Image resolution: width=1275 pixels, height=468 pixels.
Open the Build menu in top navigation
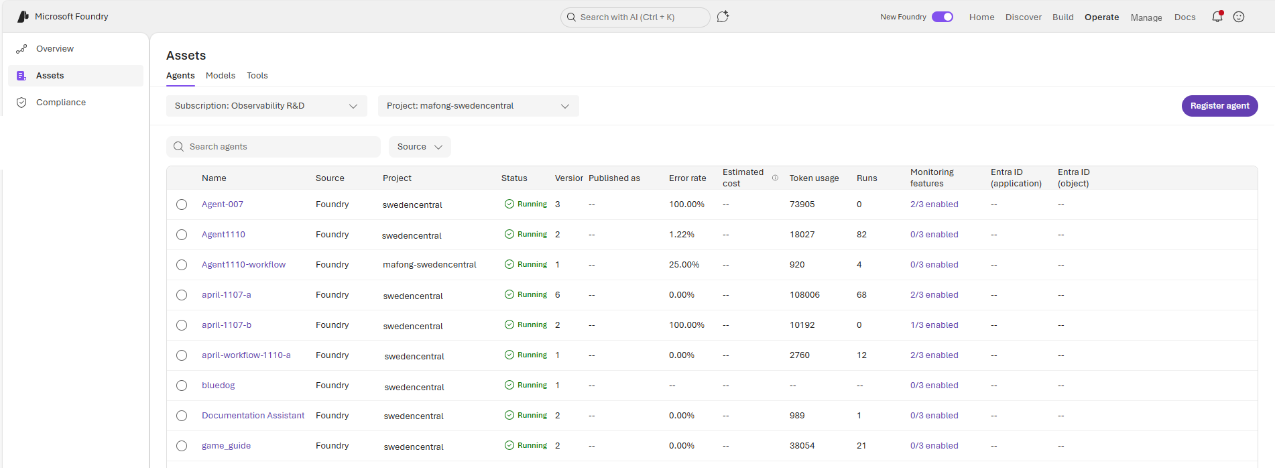1062,17
